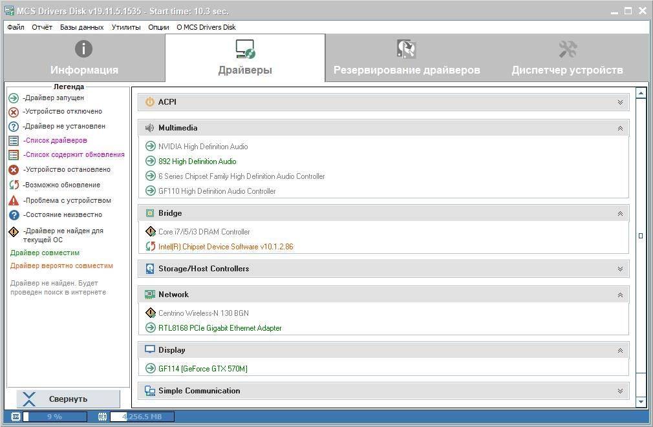Click the scrollbar up arrow
Image resolution: width=653 pixels, height=427 pixels.
[641, 93]
